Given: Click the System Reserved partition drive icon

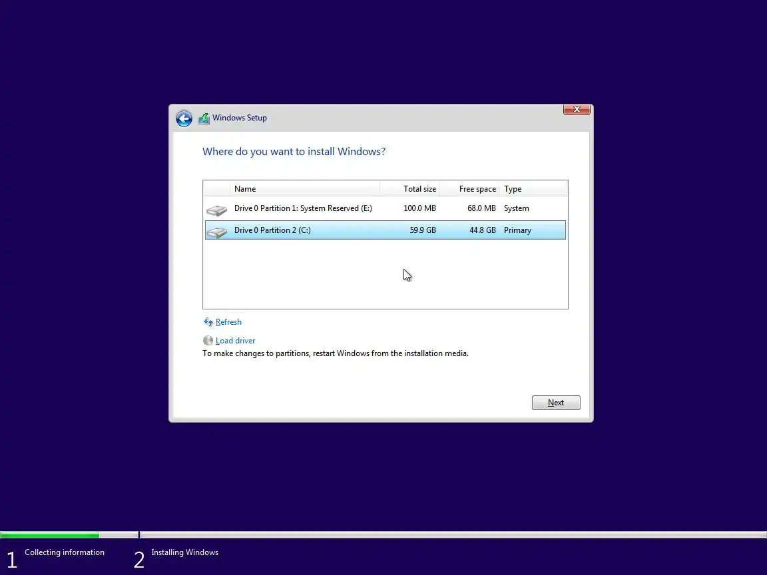Looking at the screenshot, I should click(x=216, y=210).
